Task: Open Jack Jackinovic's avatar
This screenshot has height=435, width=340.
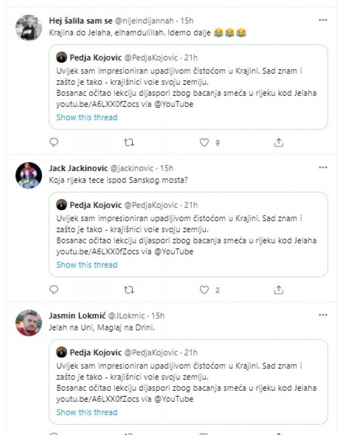Action: [x=29, y=175]
